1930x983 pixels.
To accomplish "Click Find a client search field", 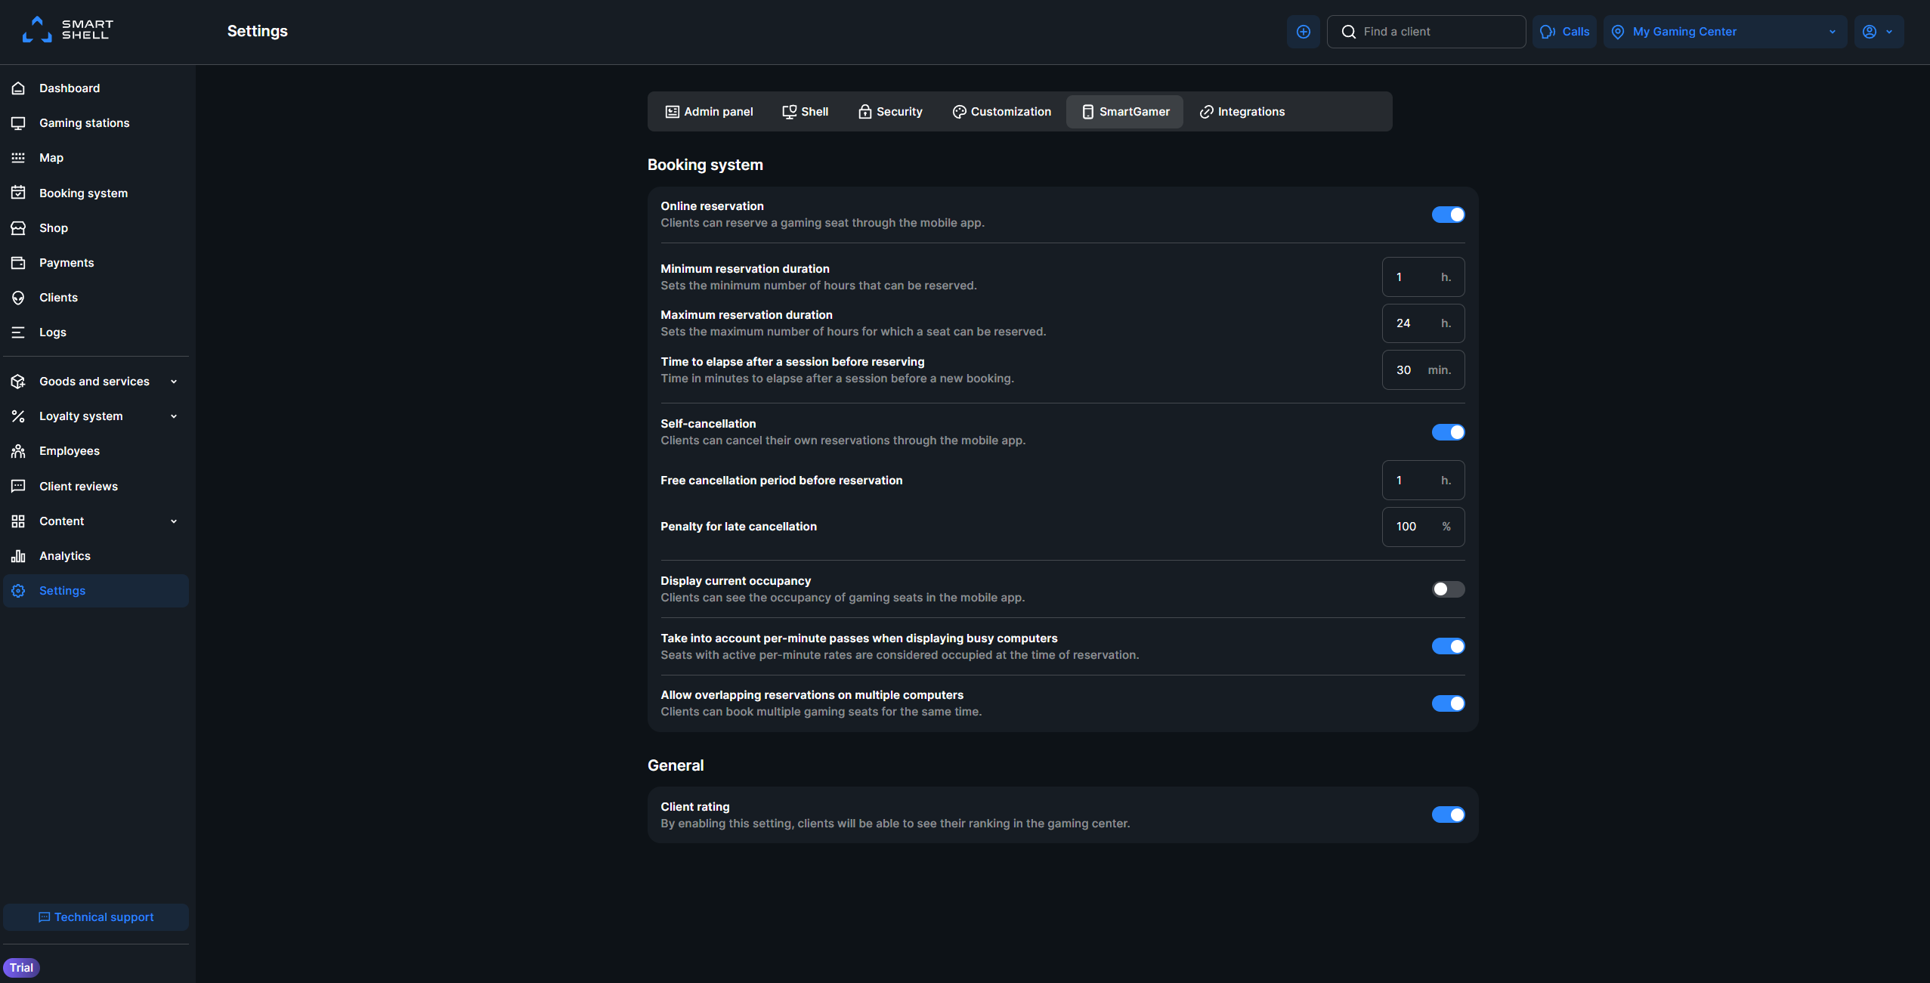I will pyautogui.click(x=1426, y=32).
